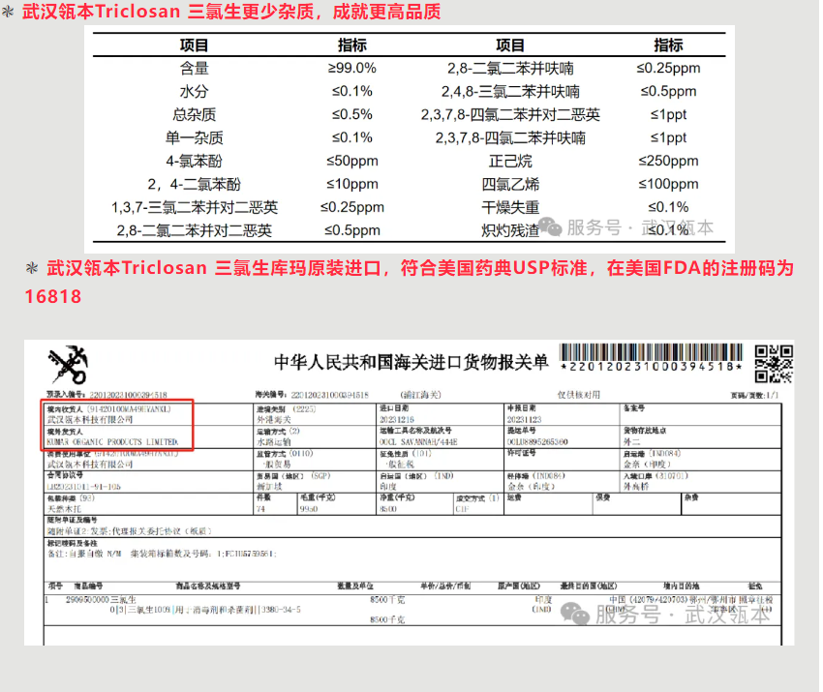The height and width of the screenshot is (692, 823).
Task: Click the table cell '4-氯苯酚'
Action: point(195,161)
